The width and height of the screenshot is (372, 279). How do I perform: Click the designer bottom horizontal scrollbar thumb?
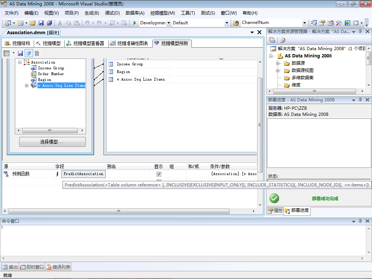point(119,211)
